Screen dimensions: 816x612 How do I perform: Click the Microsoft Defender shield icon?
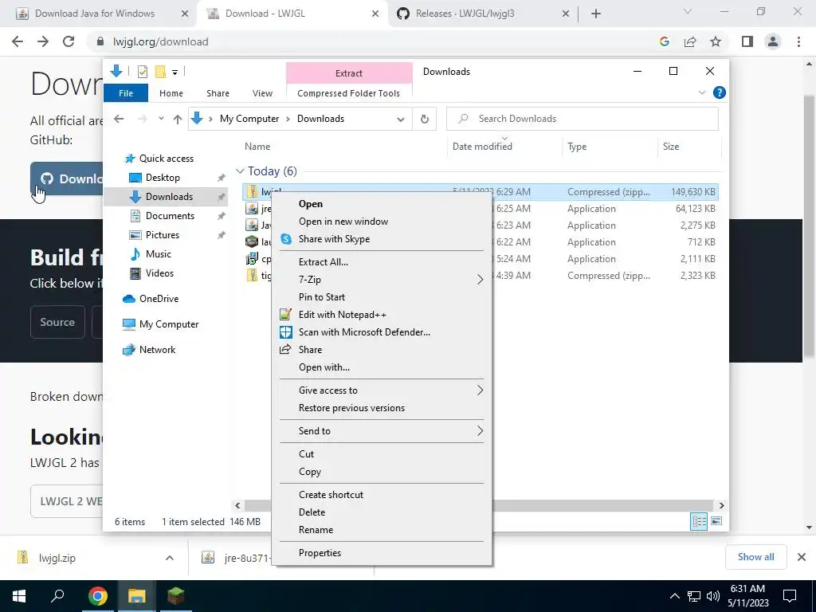coord(286,332)
